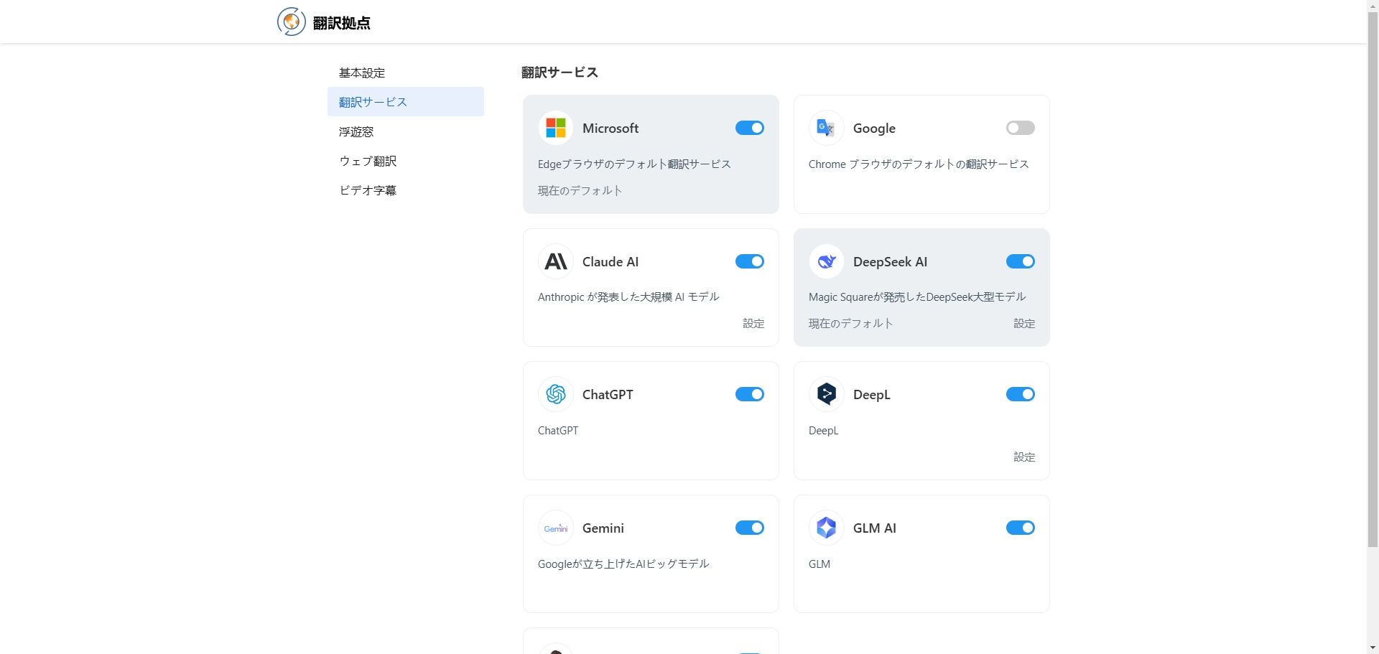Click the GLM AI logo icon
The image size is (1379, 654).
pos(827,528)
